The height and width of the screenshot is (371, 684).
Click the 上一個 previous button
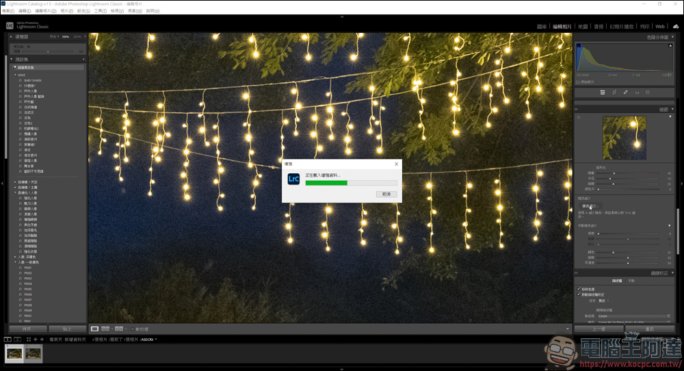(598, 329)
